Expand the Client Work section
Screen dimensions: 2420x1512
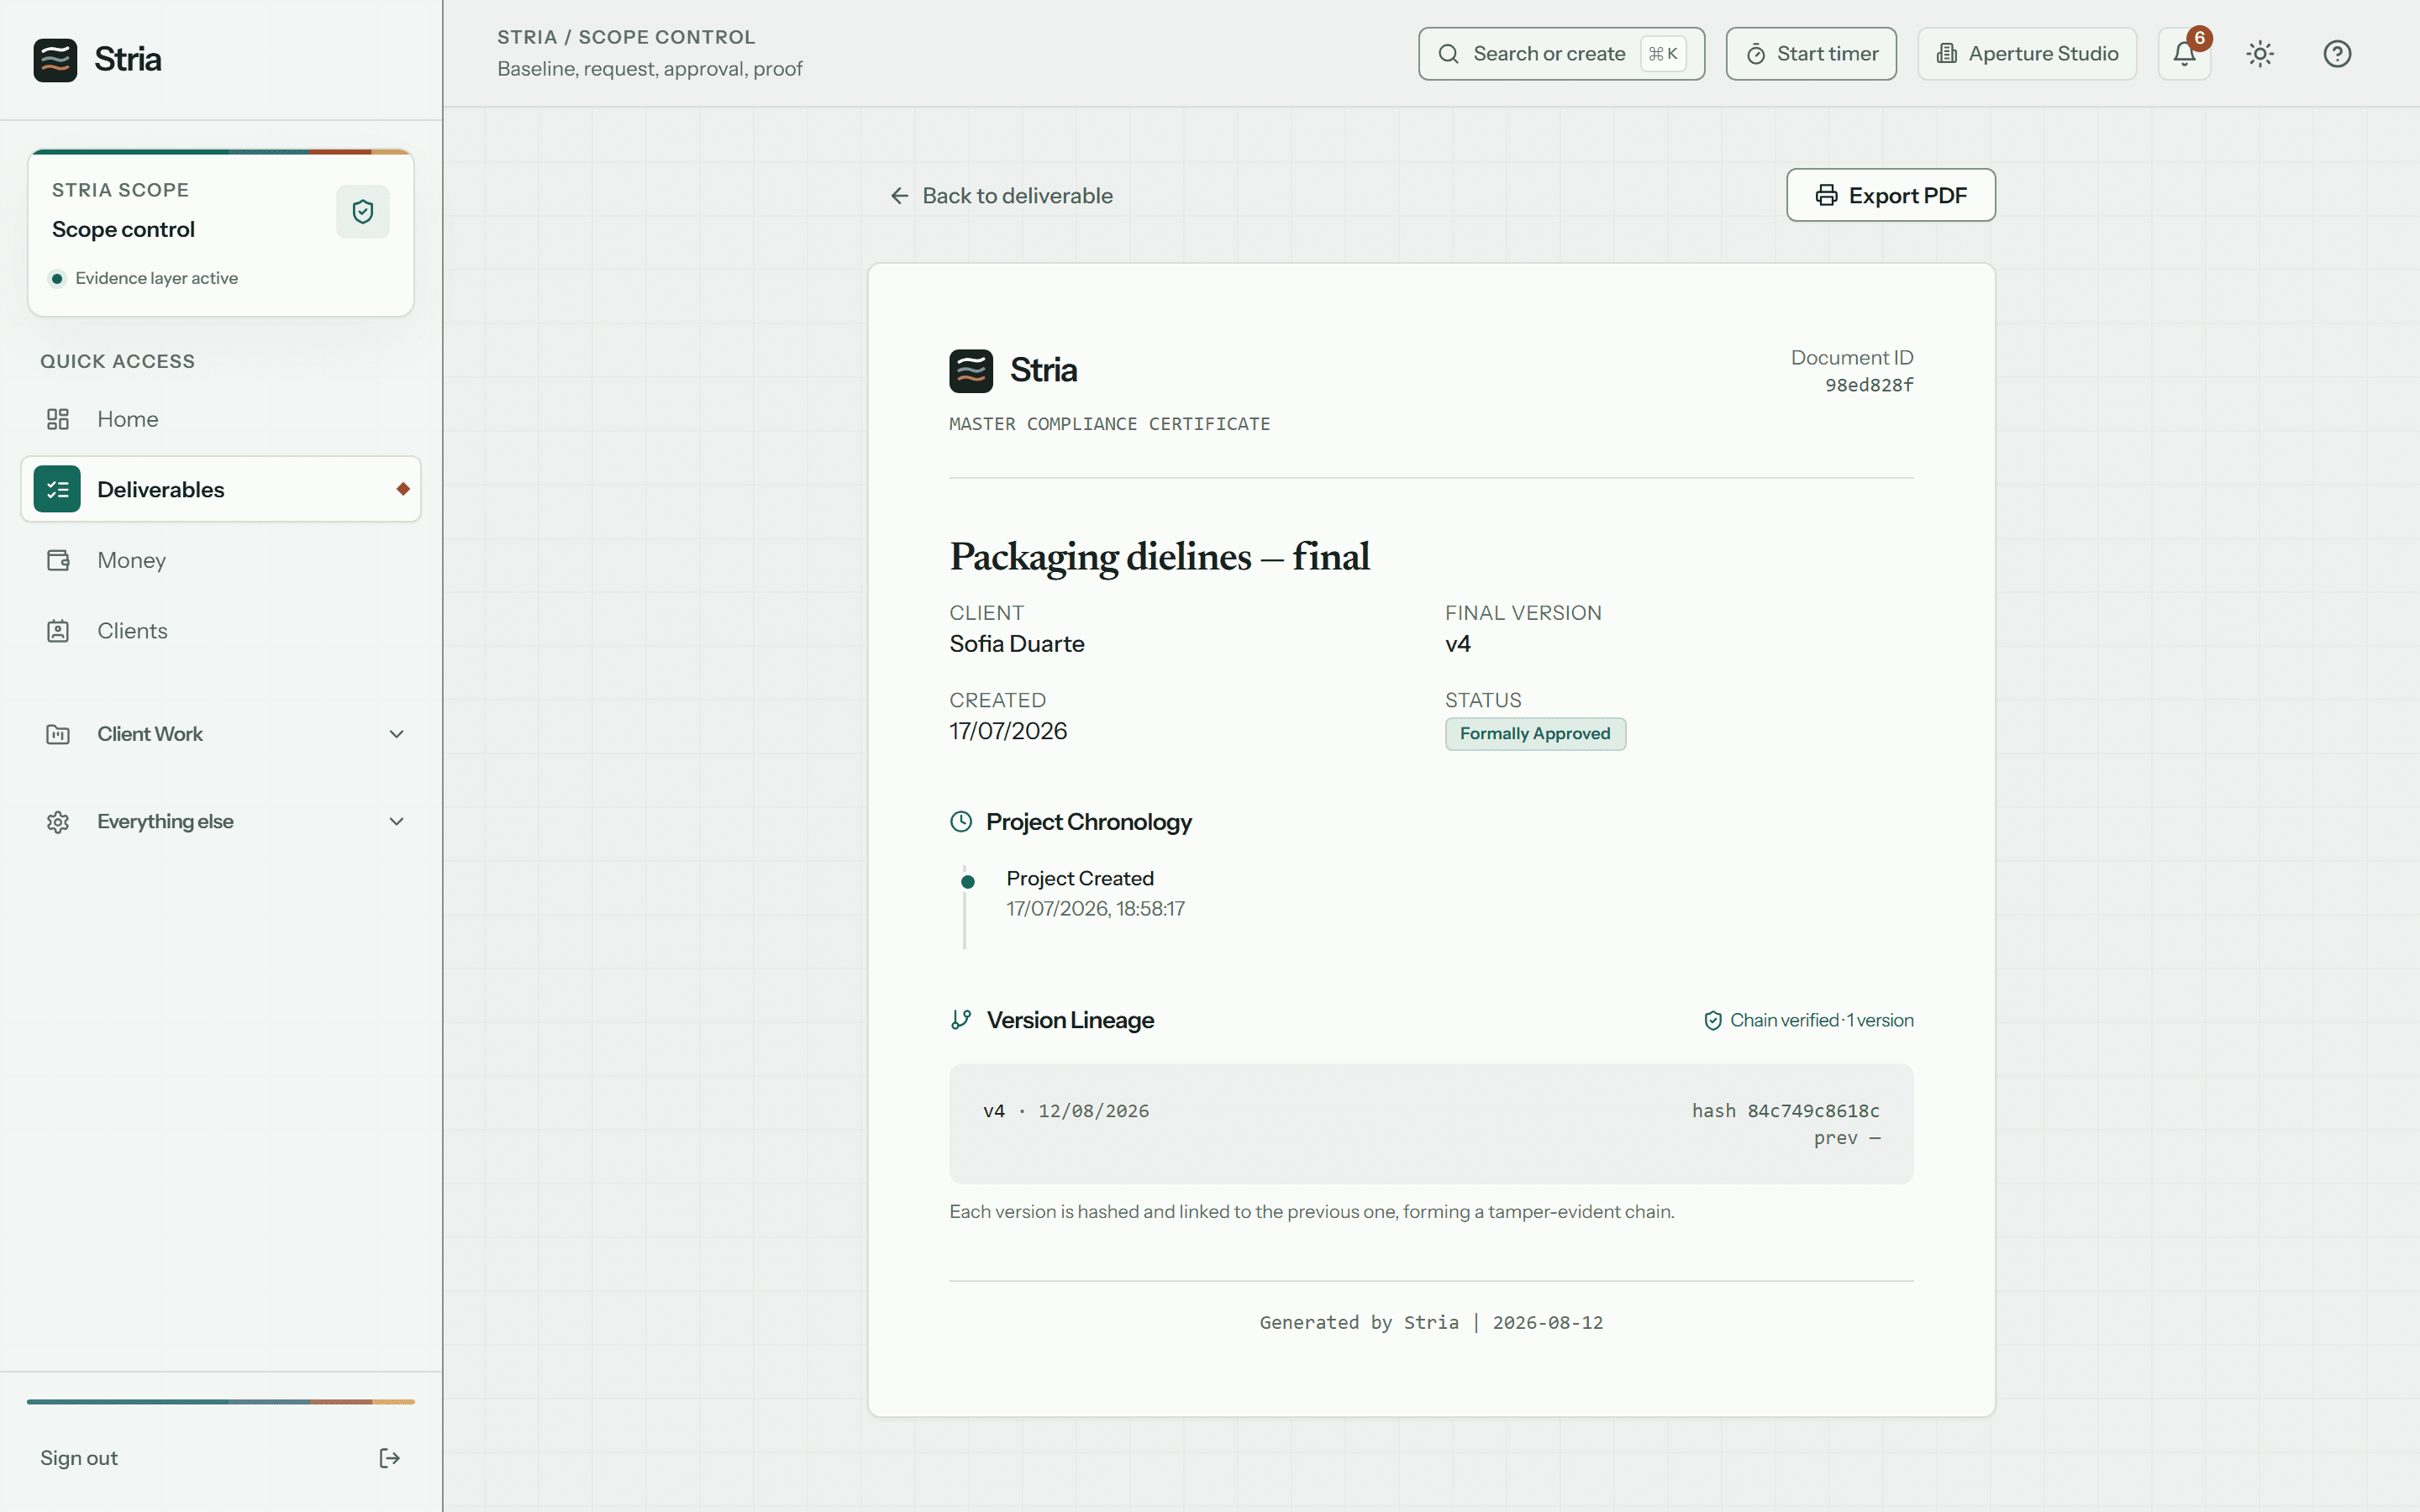coord(221,734)
